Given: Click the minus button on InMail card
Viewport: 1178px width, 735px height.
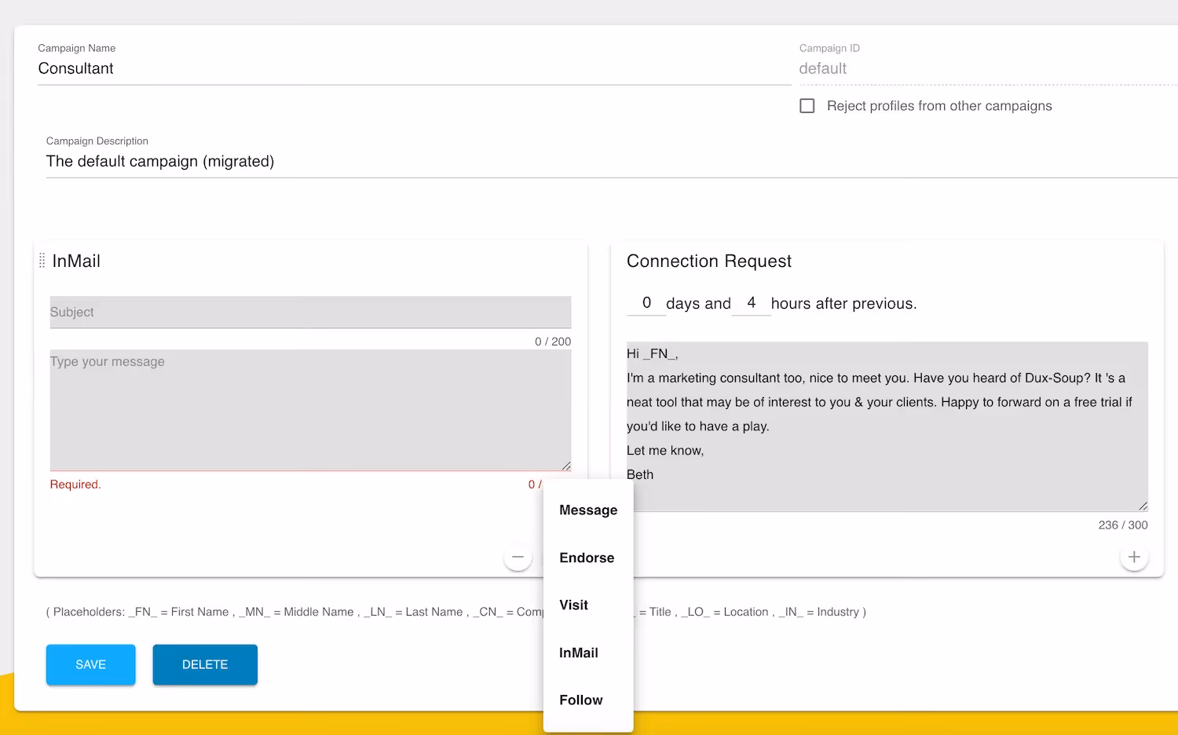Looking at the screenshot, I should click(x=518, y=557).
